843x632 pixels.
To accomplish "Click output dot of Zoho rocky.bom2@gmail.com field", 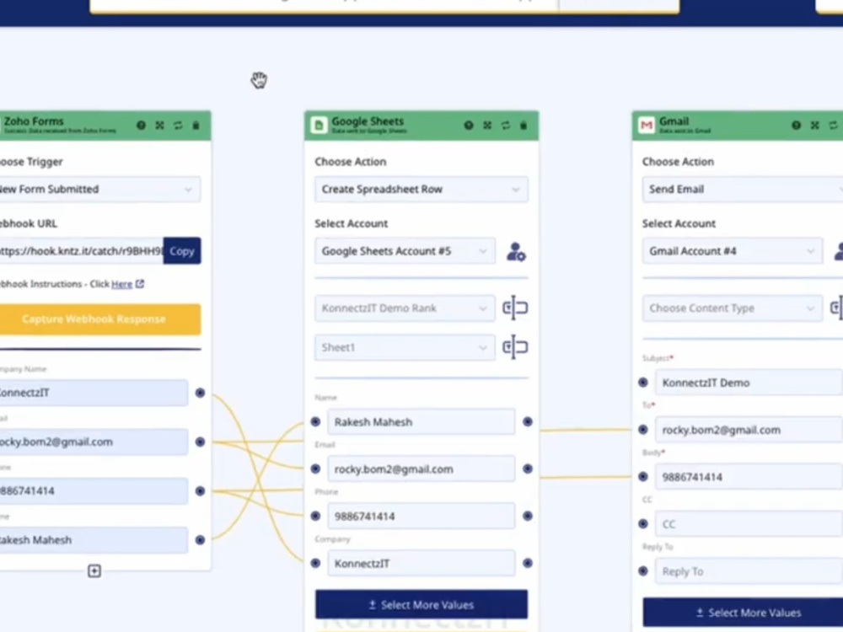I will click(x=200, y=442).
